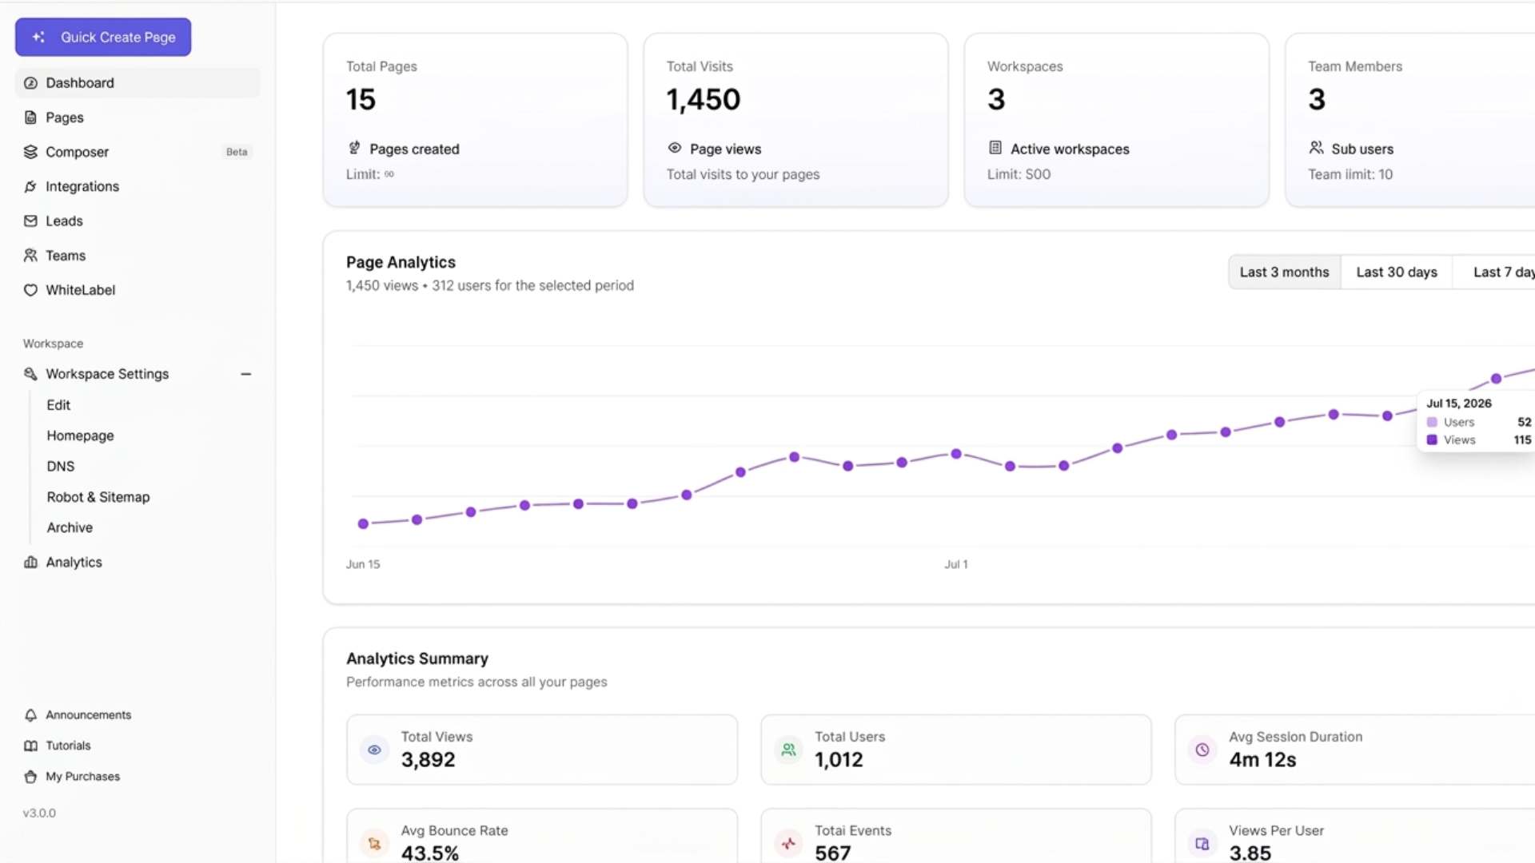
Task: Collapse Workspace Settings with the minus toggle
Action: pyautogui.click(x=246, y=374)
